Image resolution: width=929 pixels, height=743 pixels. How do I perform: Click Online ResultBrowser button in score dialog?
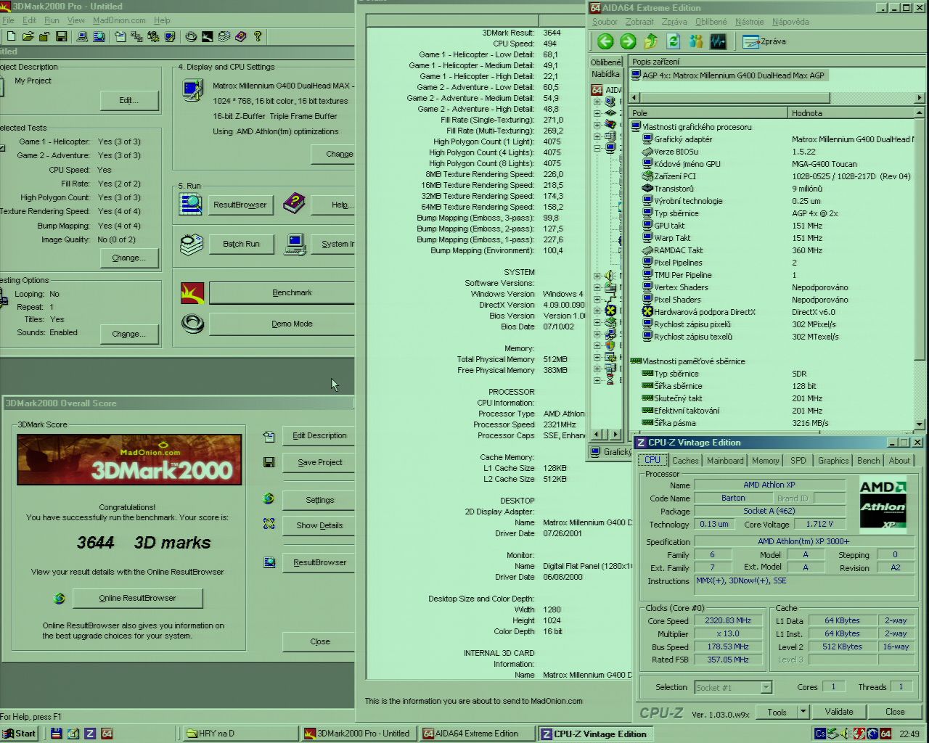click(x=137, y=598)
